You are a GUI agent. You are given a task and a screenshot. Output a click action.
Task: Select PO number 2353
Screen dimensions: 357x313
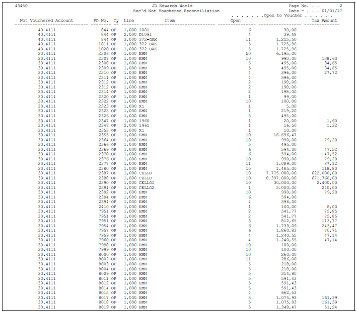click(103, 130)
